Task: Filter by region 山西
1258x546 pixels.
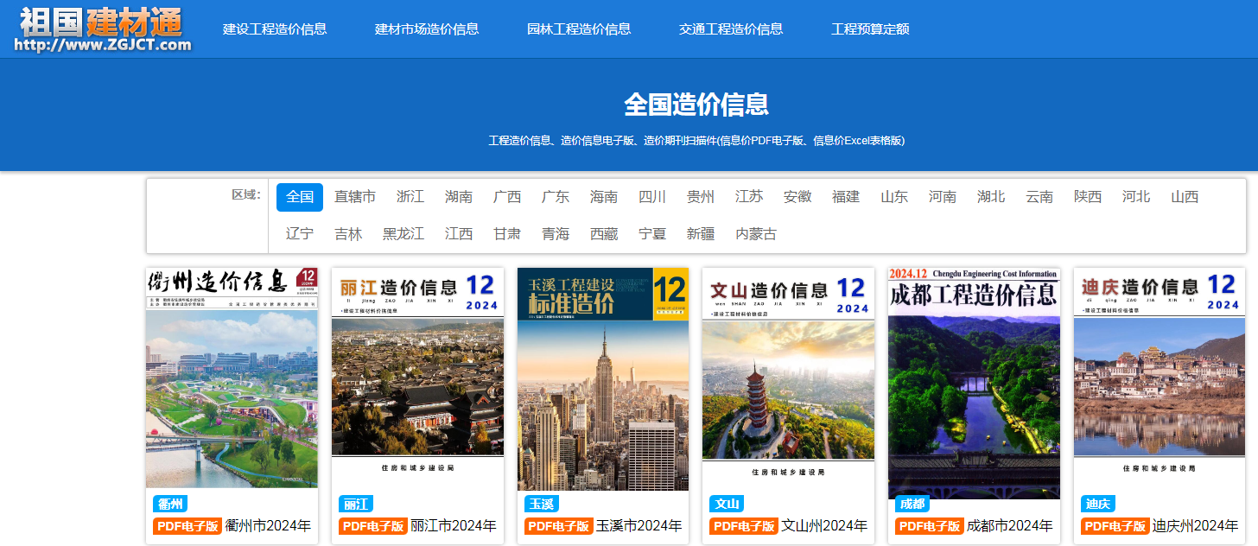Action: (1185, 197)
